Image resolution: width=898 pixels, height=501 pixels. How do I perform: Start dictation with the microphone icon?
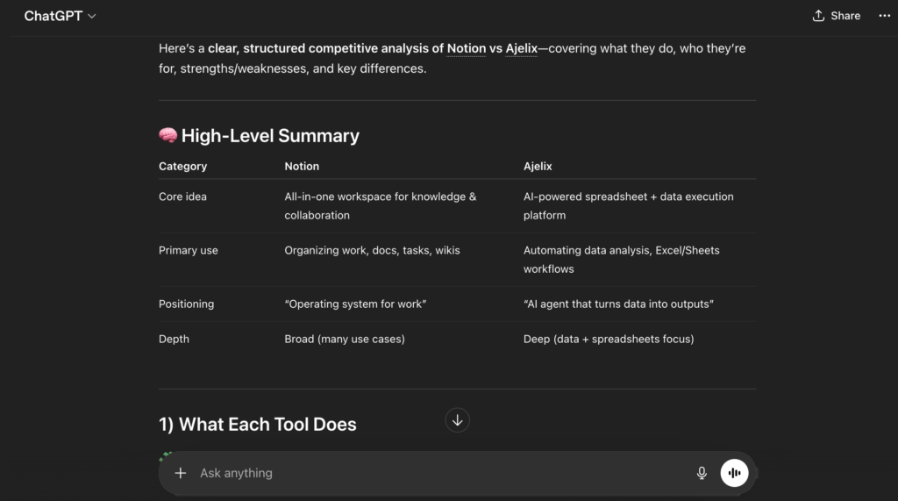[702, 473]
